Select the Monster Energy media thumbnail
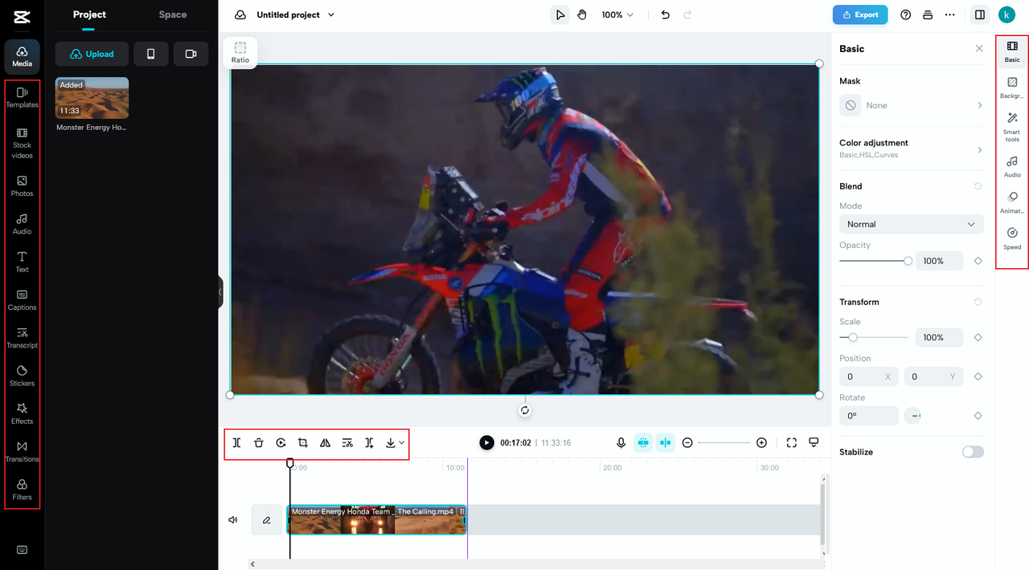Viewport: 1029px width, 570px height. pyautogui.click(x=92, y=98)
